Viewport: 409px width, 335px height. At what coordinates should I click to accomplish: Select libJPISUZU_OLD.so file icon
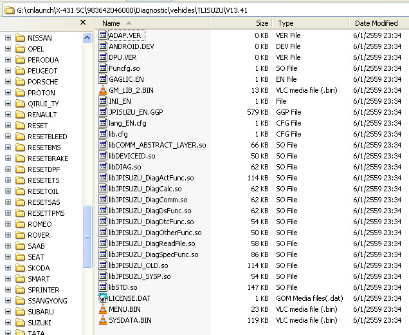(103, 265)
